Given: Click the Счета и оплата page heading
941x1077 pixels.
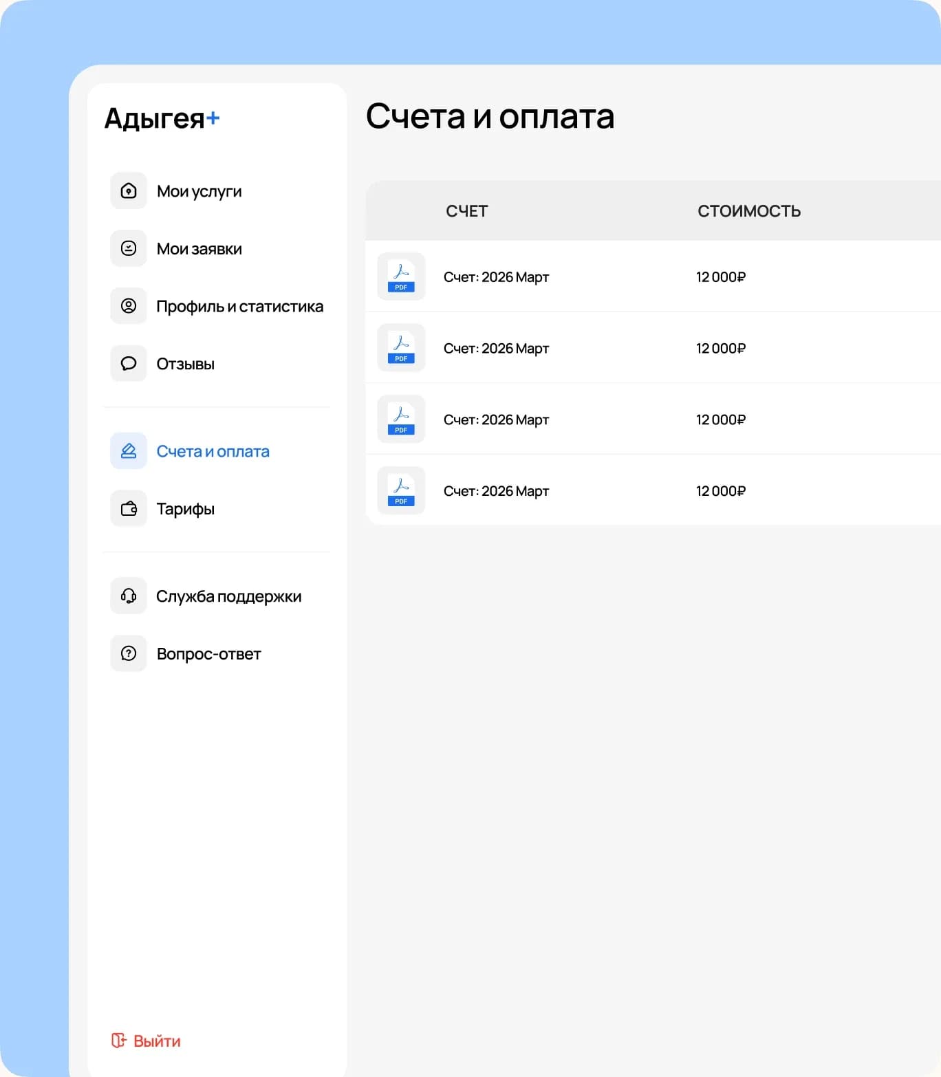Looking at the screenshot, I should [490, 116].
